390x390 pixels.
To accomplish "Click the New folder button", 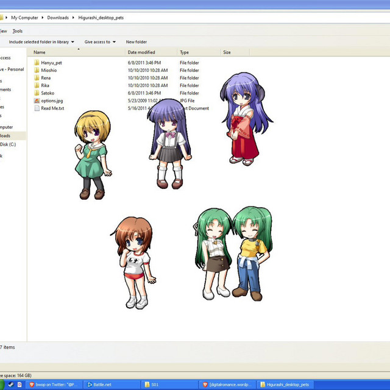I will 136,42.
